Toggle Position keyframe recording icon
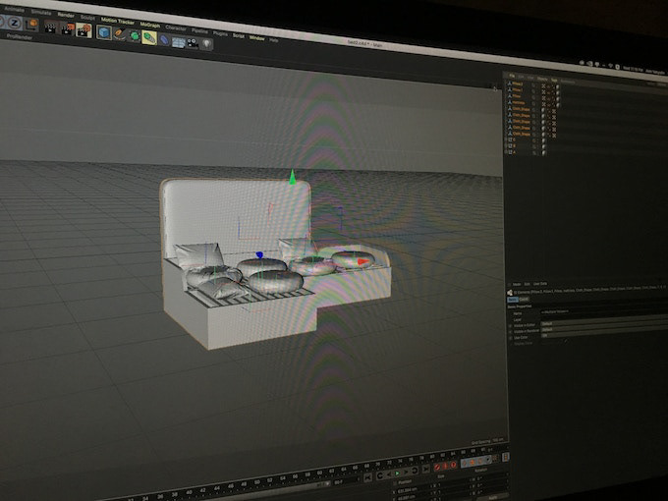Screen dimensions: 668x501 (465, 463)
